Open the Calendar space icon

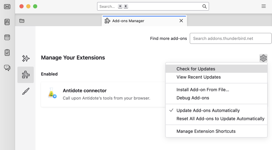(7, 37)
